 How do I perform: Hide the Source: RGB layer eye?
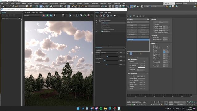[96, 31]
